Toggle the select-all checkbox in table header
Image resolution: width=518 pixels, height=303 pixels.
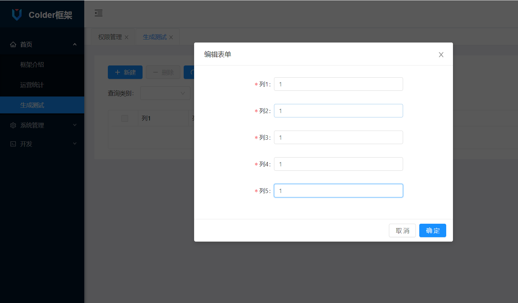click(125, 118)
